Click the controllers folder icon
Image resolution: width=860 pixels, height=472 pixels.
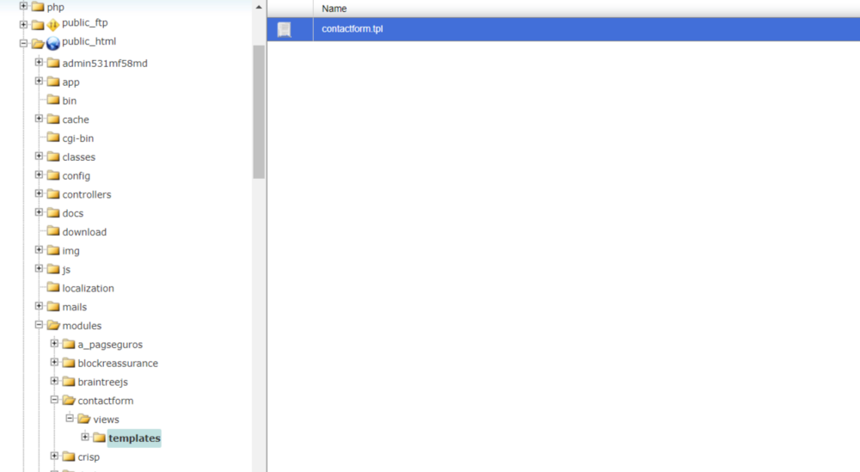pyautogui.click(x=53, y=193)
